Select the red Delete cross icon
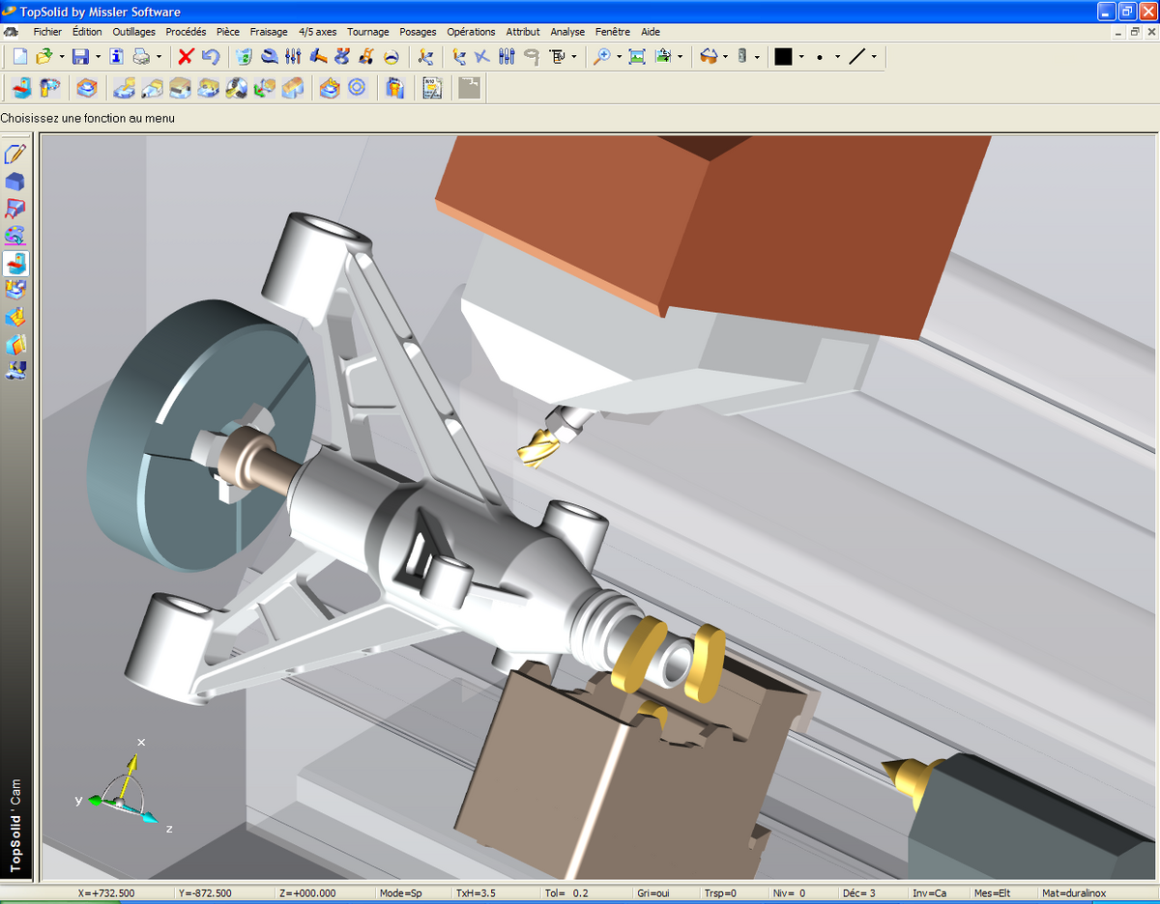 [186, 56]
